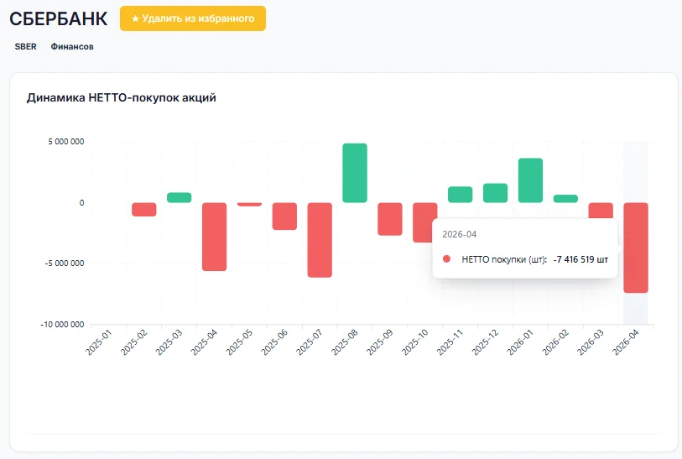Click the СБЕРБАНК page heading
Screen dimensions: 682x459
[x=59, y=18]
